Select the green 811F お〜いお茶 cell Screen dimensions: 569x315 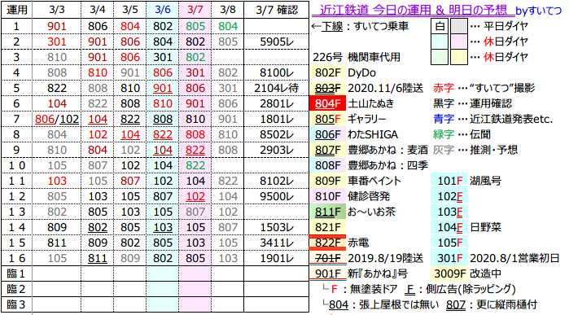[327, 212]
